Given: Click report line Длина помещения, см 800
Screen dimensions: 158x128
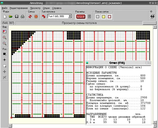Looking at the screenshot, I should point(116,75).
